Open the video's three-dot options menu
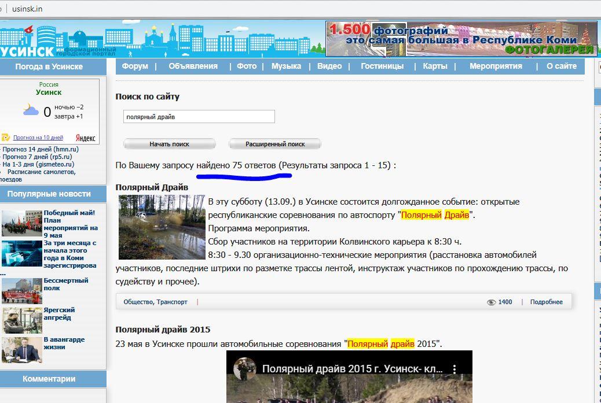The width and height of the screenshot is (601, 403). [455, 369]
